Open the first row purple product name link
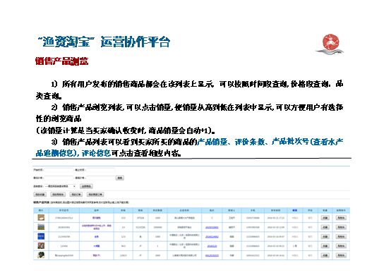Screen dimensions: 391x275 (97, 218)
